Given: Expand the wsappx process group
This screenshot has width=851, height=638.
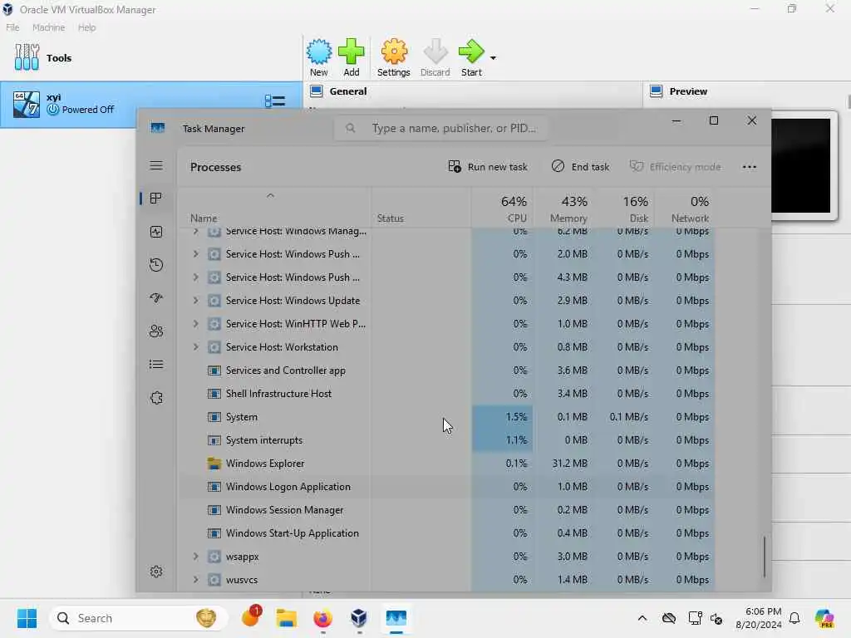Looking at the screenshot, I should pos(195,556).
